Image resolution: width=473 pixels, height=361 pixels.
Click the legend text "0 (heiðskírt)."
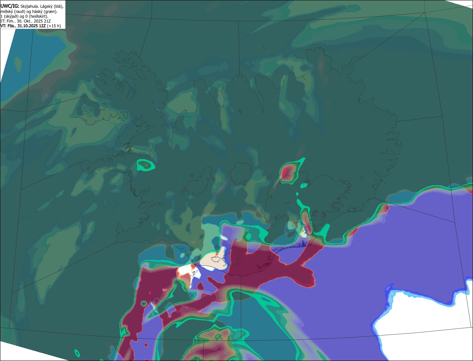[37, 17]
